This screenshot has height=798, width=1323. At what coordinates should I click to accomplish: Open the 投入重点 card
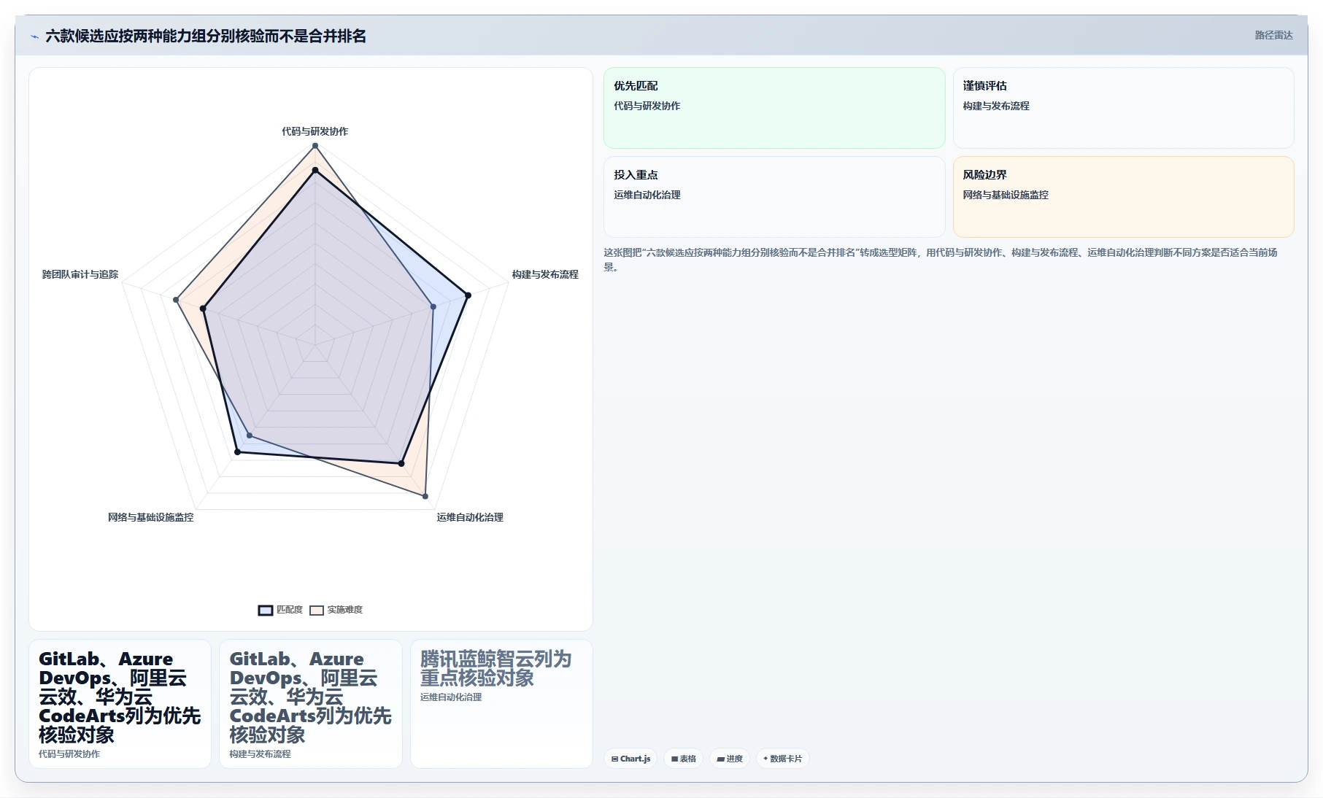click(774, 197)
